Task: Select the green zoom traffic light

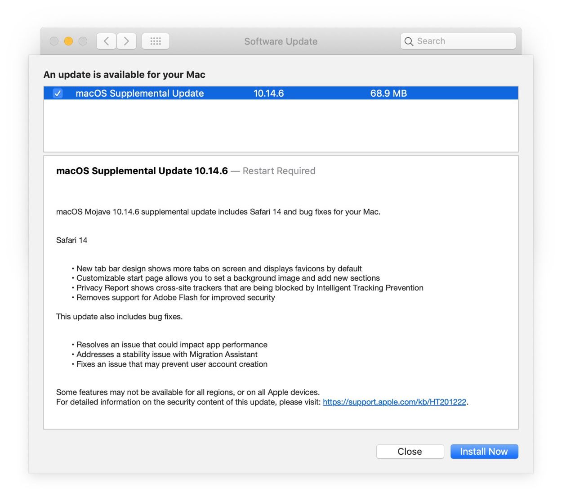Action: click(x=83, y=40)
